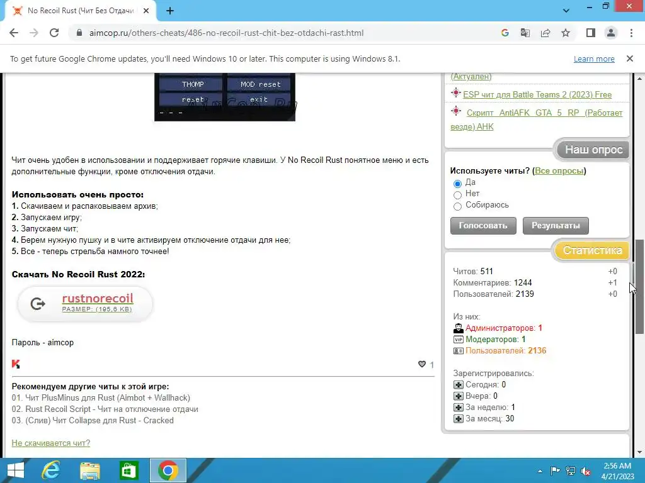The image size is (645, 483).
Task: Click the cheat menu screenshot thumbnail
Action: coord(225,97)
